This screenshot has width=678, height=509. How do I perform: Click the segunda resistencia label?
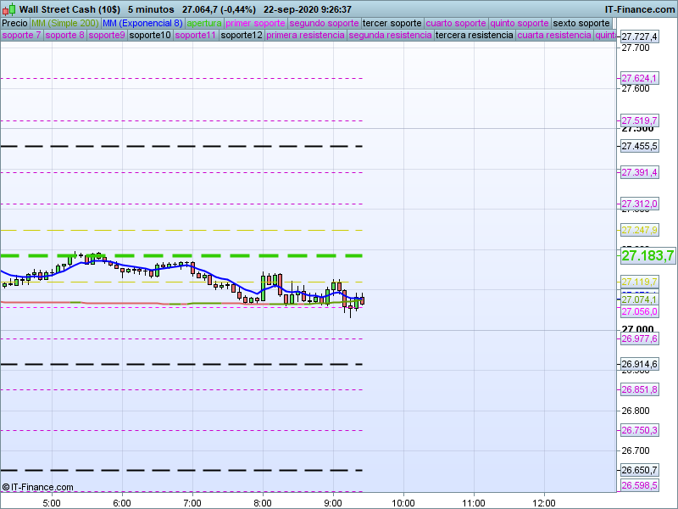[390, 35]
